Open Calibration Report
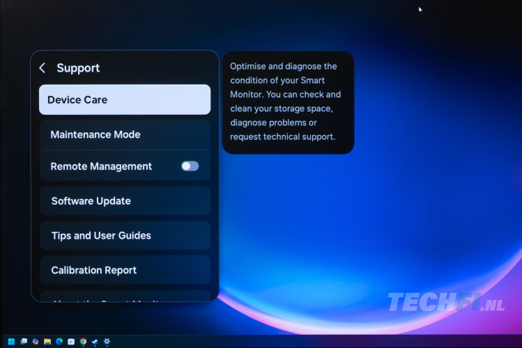Screen dimensions: 522x348 (x=125, y=270)
